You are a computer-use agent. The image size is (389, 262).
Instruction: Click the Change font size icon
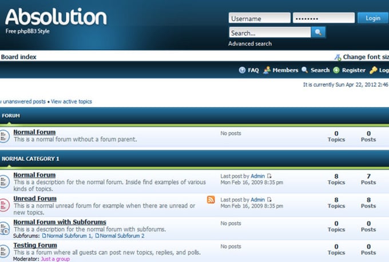tap(338, 57)
